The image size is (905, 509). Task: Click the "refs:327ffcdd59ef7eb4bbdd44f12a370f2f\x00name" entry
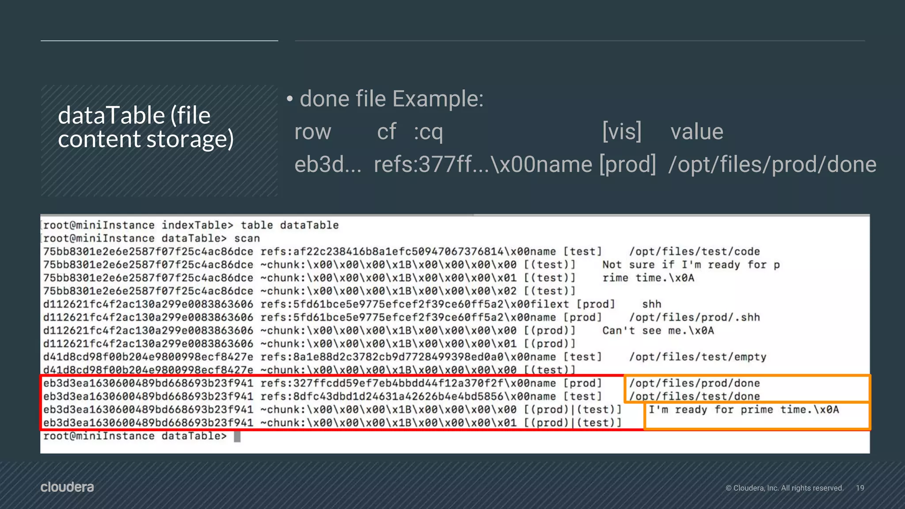click(x=408, y=384)
